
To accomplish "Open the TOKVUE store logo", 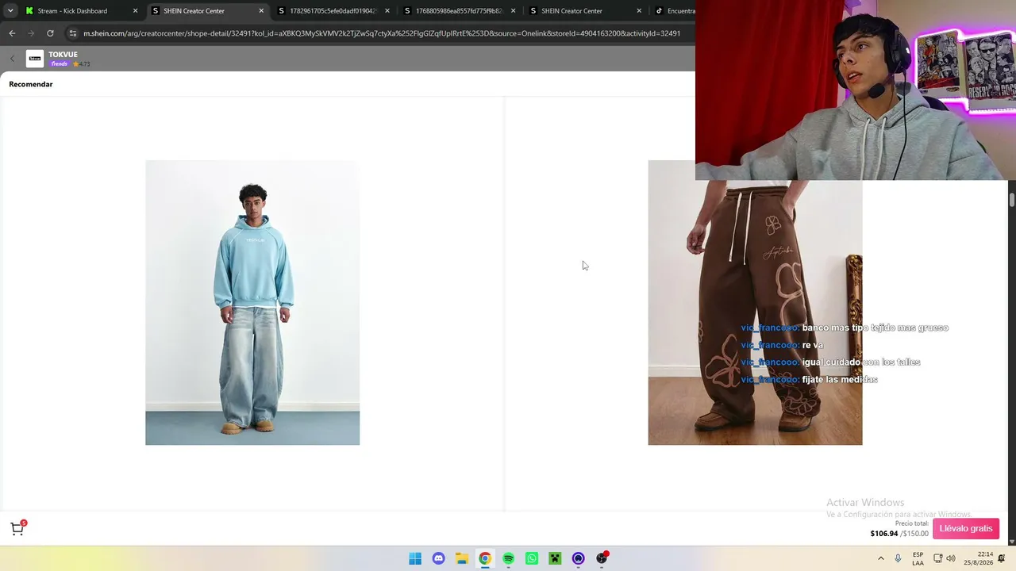I will click(x=35, y=59).
